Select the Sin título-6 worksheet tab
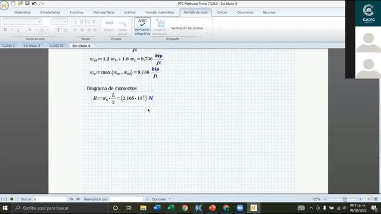 pos(81,46)
